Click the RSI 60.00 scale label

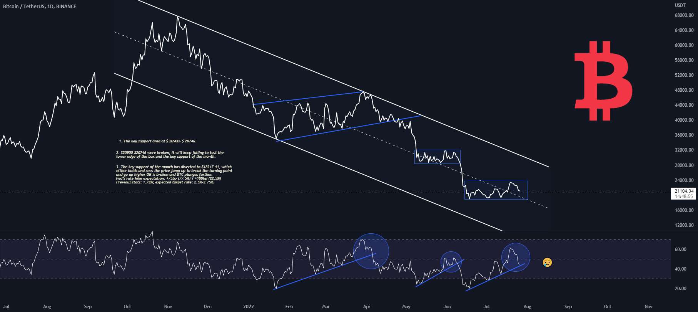point(680,249)
